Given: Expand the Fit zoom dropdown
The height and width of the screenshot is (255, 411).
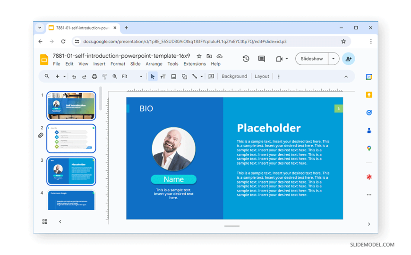Looking at the screenshot, I should click(x=141, y=77).
